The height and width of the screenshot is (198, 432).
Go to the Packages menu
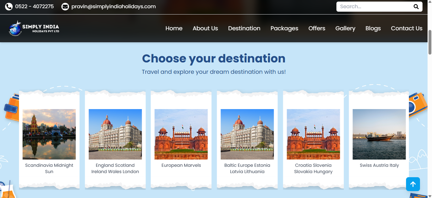tap(284, 28)
